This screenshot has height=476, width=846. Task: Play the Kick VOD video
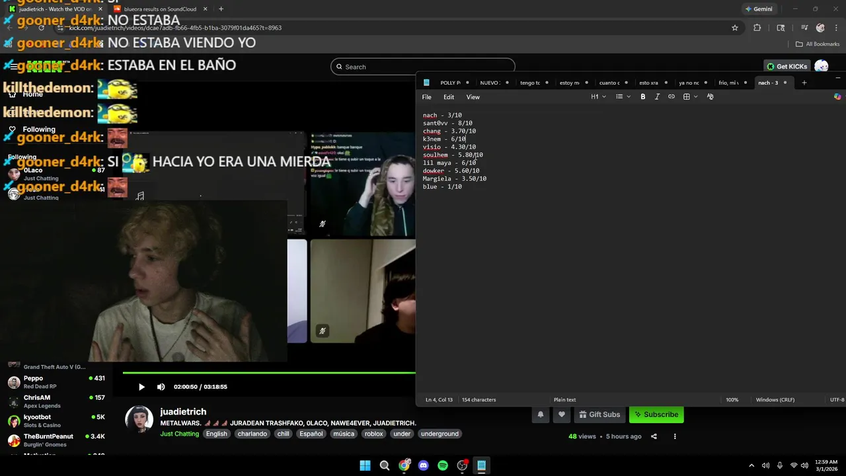[141, 387]
